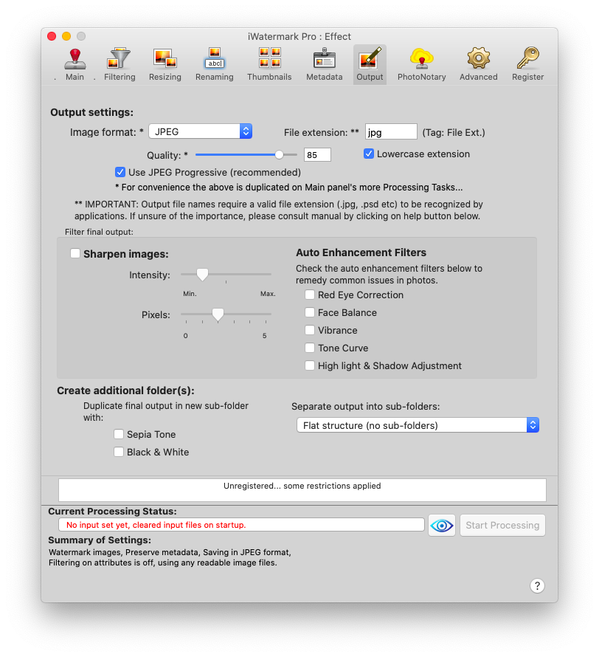Click the Unregistered restrictions notice box
599x657 pixels.
(x=302, y=490)
